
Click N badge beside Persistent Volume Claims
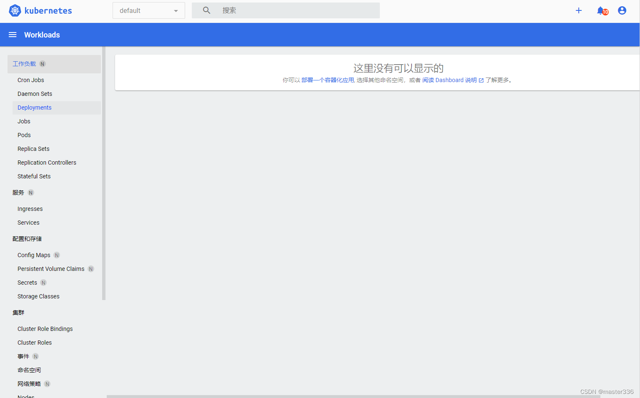coord(91,269)
